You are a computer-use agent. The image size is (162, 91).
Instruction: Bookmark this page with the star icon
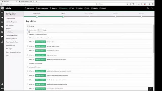click(x=128, y=4)
